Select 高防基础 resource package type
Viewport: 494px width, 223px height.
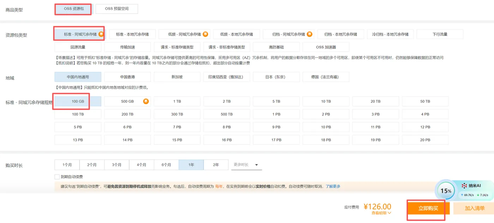tap(276, 47)
